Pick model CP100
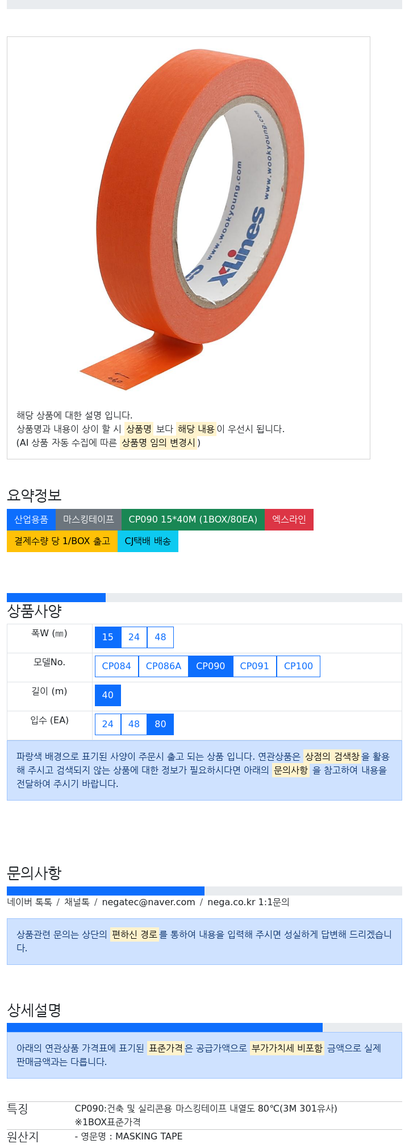This screenshot has height=1148, width=409. click(298, 666)
